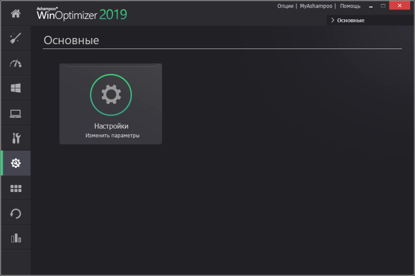Open the Опции menu

[285, 6]
